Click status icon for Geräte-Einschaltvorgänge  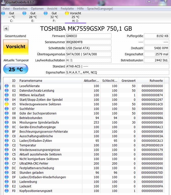(x=7, y=127)
